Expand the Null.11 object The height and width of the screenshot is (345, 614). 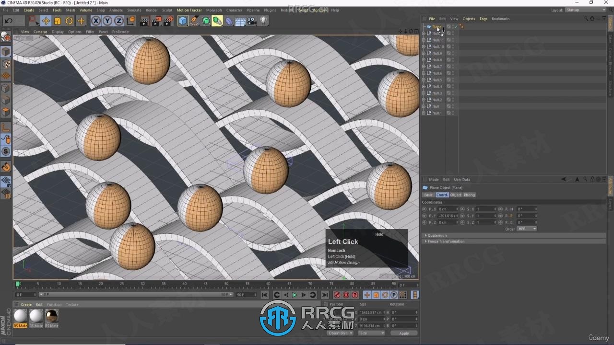point(424,40)
